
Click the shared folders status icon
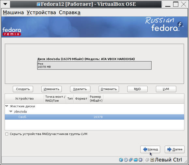pos(136,160)
